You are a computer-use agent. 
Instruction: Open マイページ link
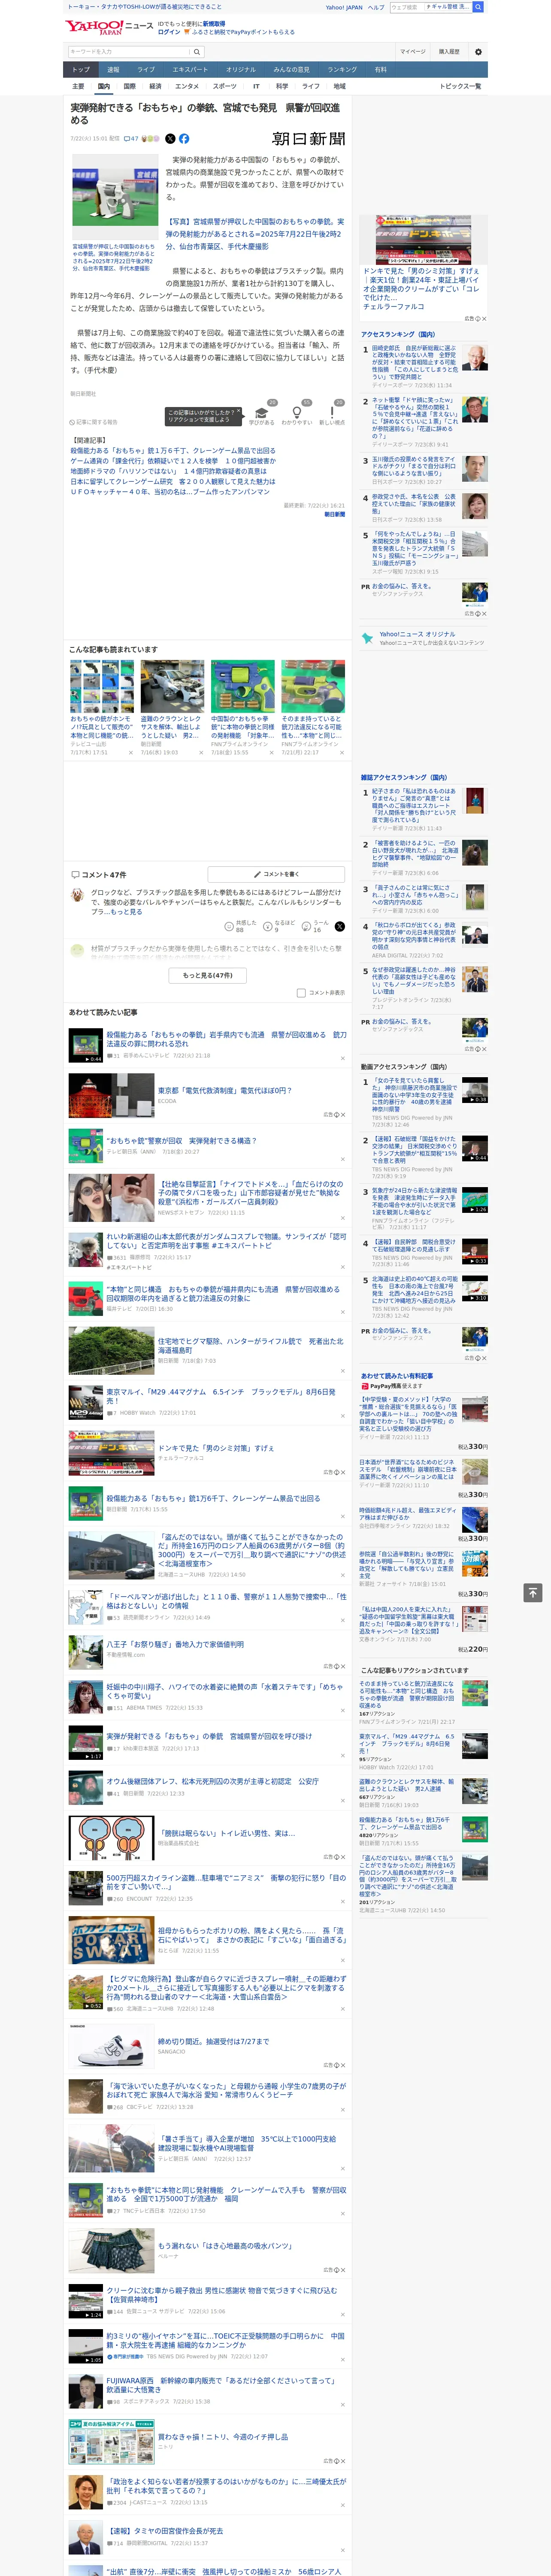click(x=412, y=52)
